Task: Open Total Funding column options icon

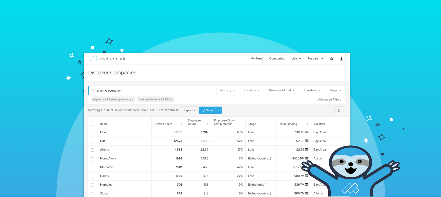Action: (308, 124)
